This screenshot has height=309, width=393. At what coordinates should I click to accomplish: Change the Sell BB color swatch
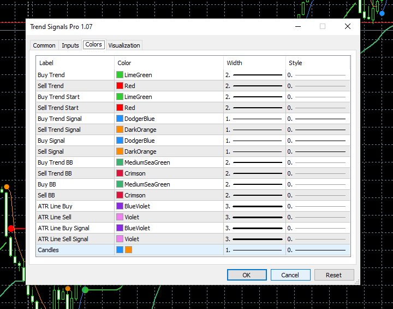point(120,195)
